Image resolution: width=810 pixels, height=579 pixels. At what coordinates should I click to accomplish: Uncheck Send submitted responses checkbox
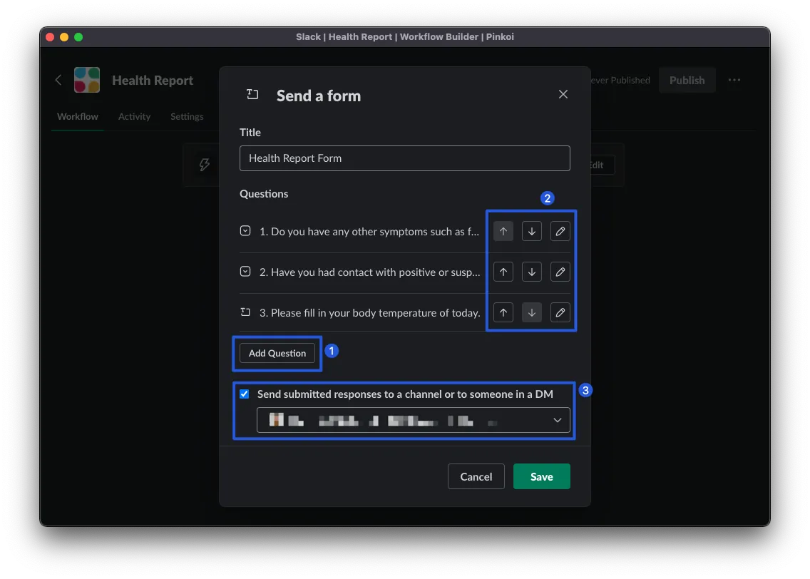point(245,394)
